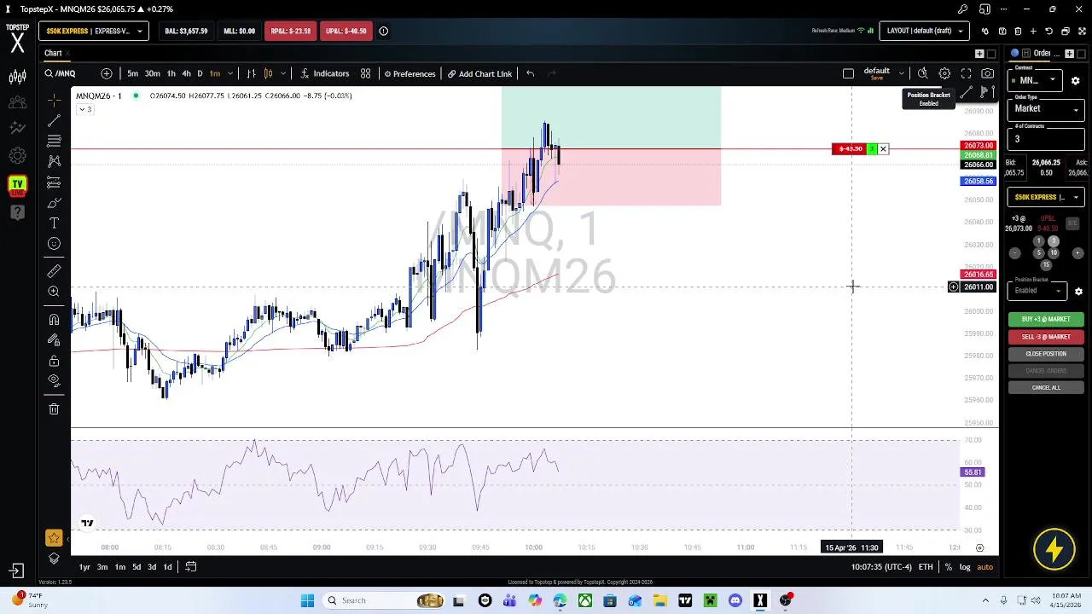Close position via X on chart label
Screen dimensions: 1092x614
tap(883, 149)
